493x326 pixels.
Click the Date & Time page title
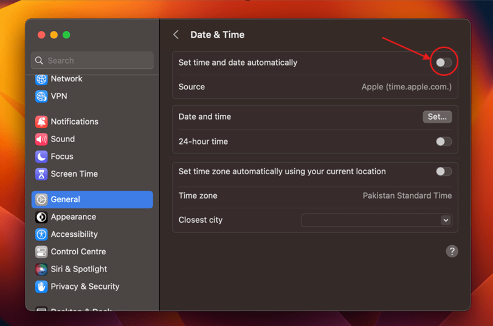click(x=217, y=35)
